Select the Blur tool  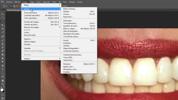3,58
